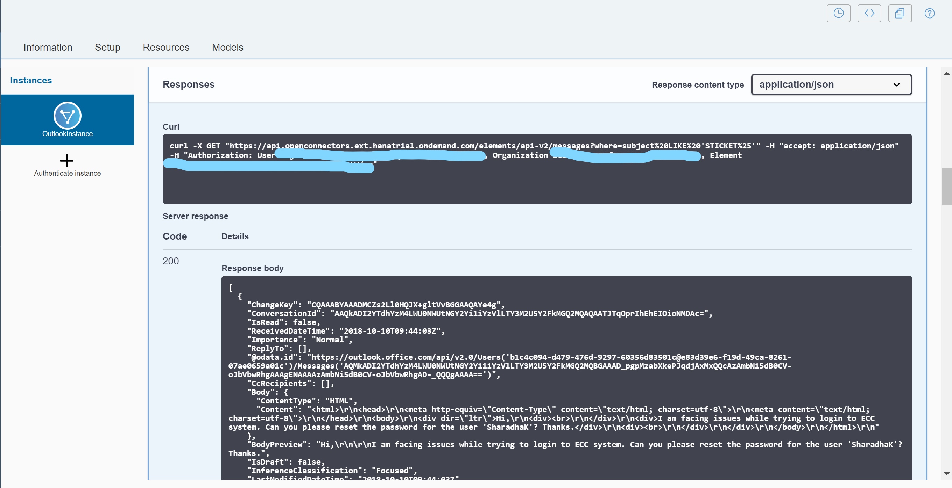Switch to the Information tab
The width and height of the screenshot is (952, 488).
[x=48, y=47]
